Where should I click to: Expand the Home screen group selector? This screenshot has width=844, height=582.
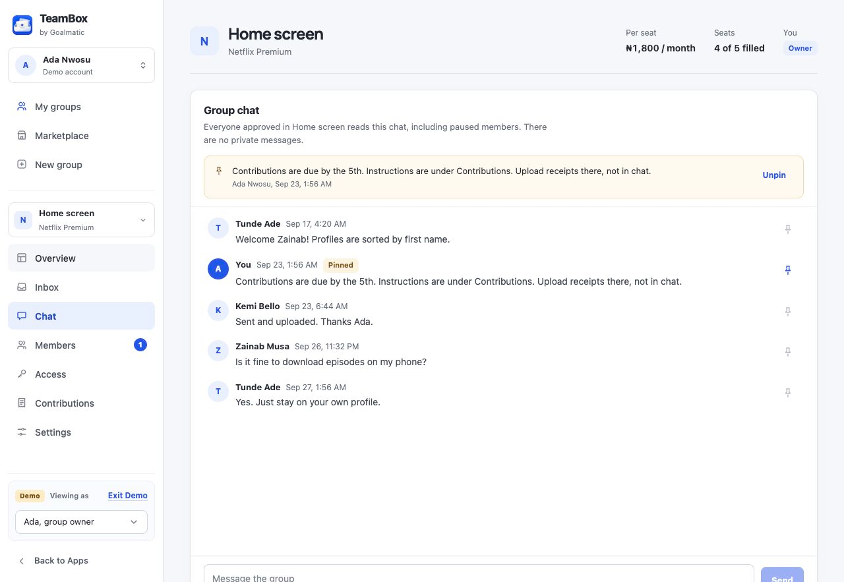(x=81, y=219)
